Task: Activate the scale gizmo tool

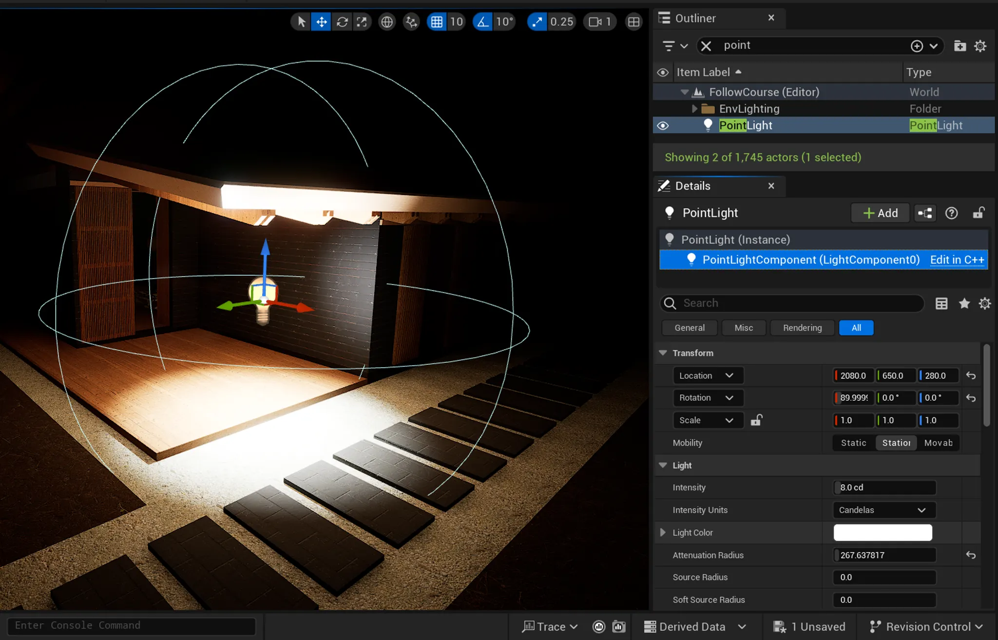Action: click(x=362, y=22)
